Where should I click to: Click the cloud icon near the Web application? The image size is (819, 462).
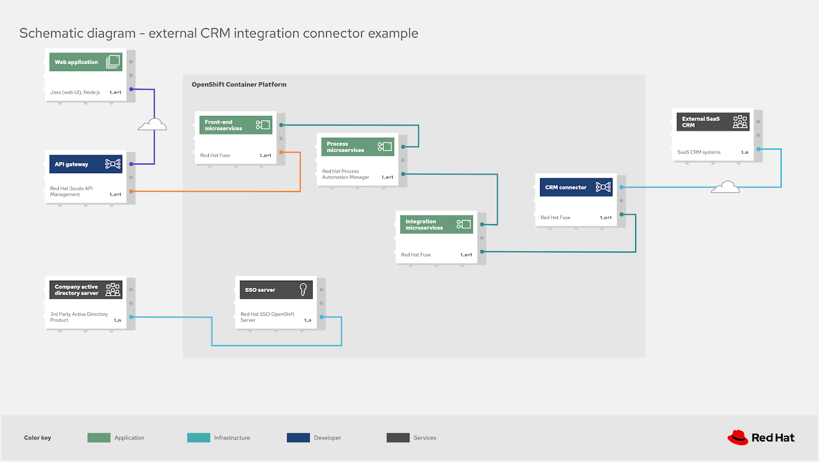click(x=153, y=125)
